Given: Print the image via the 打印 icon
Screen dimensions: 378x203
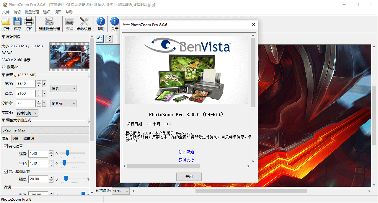Looking at the screenshot, I should pyautogui.click(x=29, y=24).
